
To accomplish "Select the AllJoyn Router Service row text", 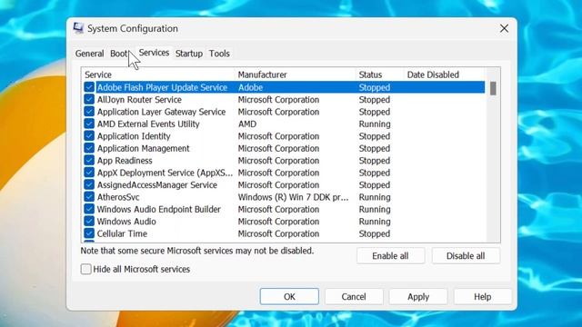I will coord(139,99).
